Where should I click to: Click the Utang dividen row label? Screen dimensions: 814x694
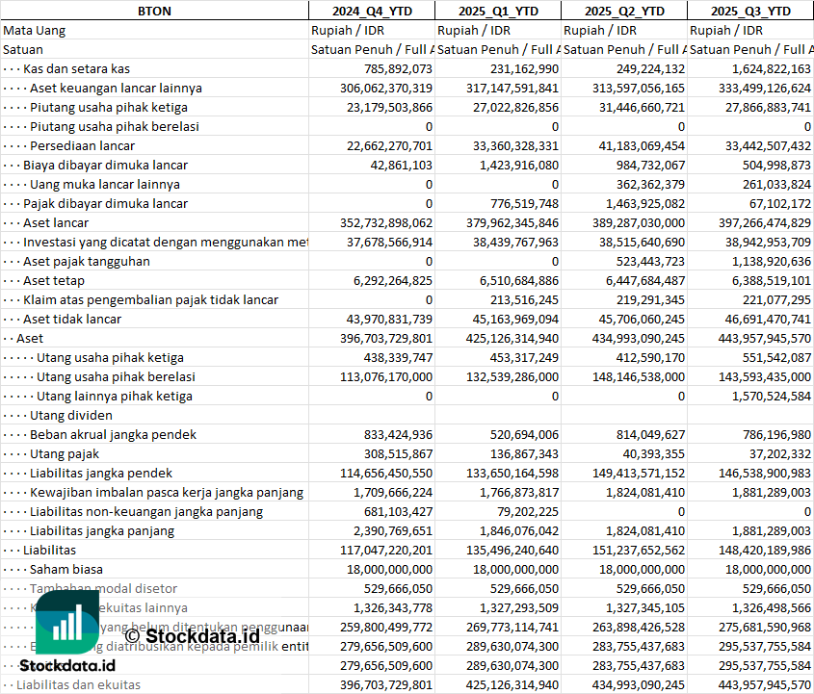71,415
